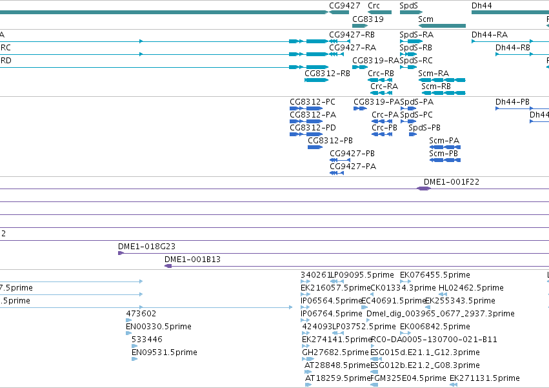Select BAC clone DME1-018G23 label
This screenshot has width=549, height=388.
[146, 247]
